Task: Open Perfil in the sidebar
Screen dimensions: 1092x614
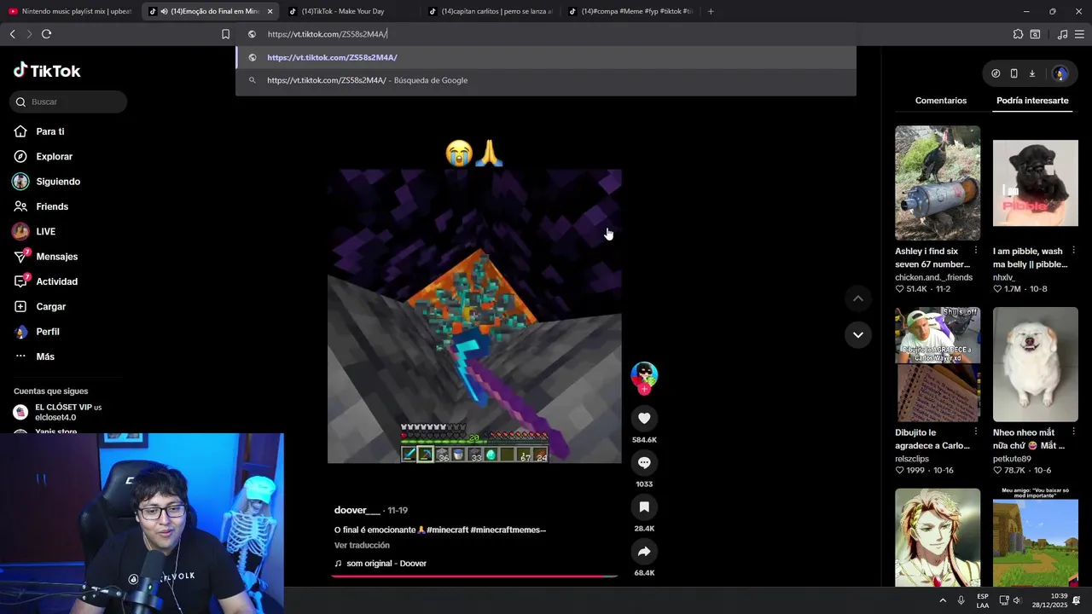Action: [48, 332]
